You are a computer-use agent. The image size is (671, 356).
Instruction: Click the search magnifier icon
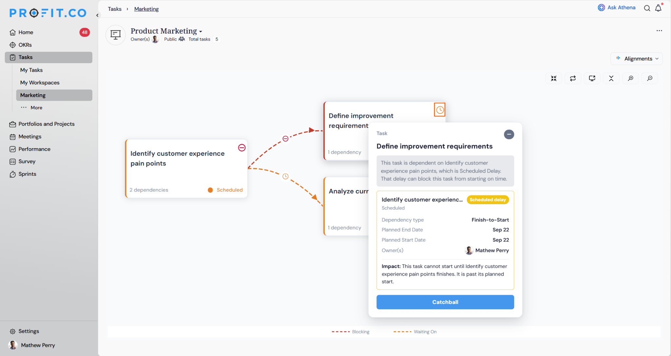[647, 8]
